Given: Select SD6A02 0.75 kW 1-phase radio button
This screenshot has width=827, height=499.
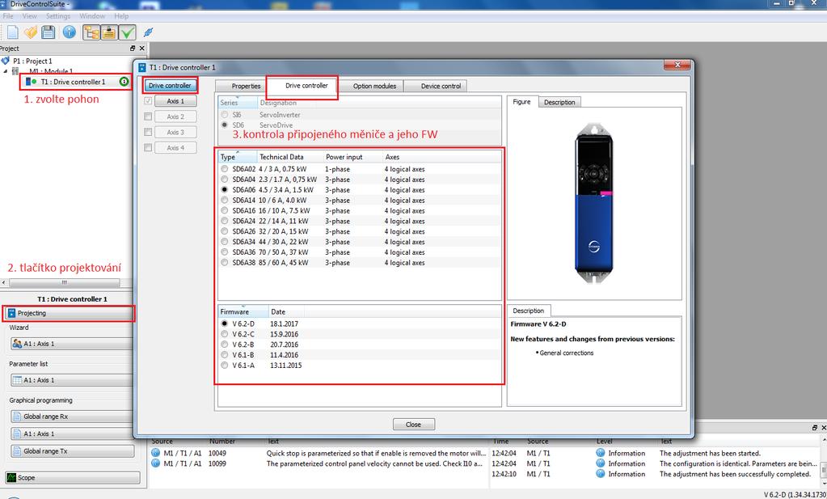Looking at the screenshot, I should [x=225, y=169].
